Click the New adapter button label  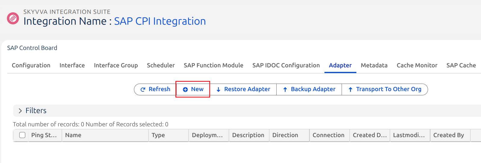[x=197, y=89]
